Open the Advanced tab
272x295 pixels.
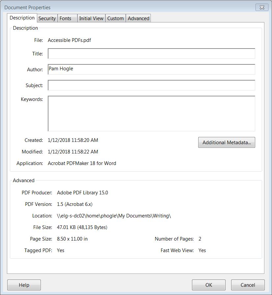[138, 18]
